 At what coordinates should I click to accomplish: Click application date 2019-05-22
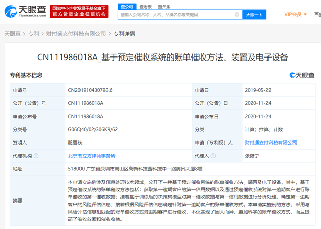point(258,90)
